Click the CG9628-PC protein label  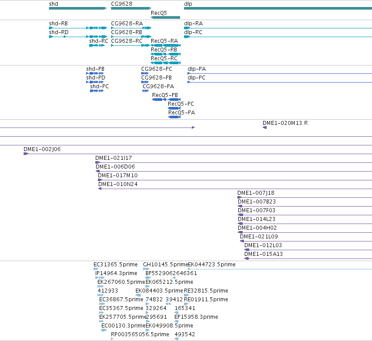point(156,69)
